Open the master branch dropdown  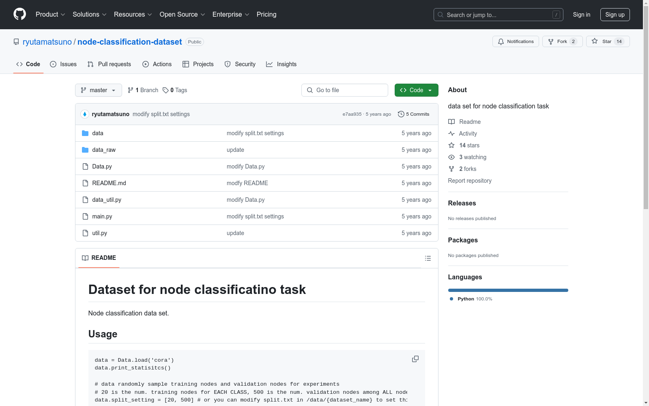tap(99, 90)
